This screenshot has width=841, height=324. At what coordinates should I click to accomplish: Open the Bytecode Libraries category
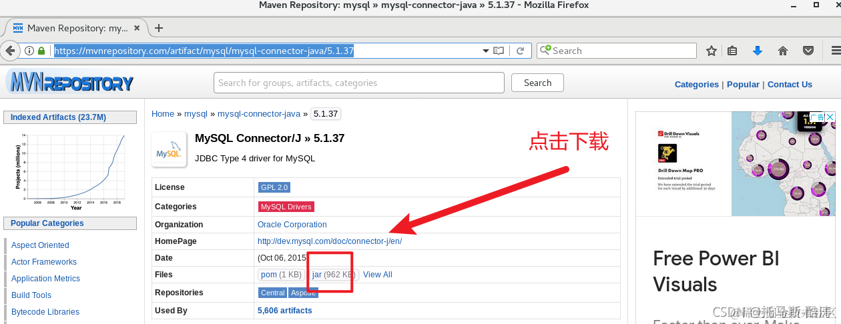pos(45,312)
